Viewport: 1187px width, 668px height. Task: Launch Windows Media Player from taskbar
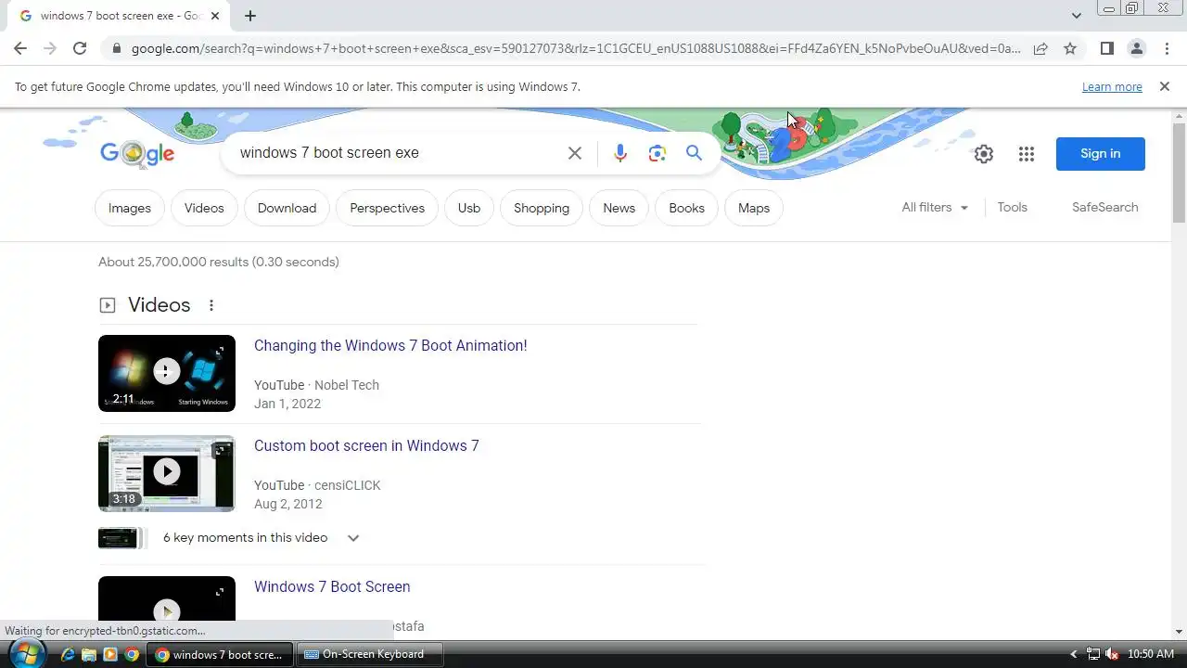[x=110, y=654]
